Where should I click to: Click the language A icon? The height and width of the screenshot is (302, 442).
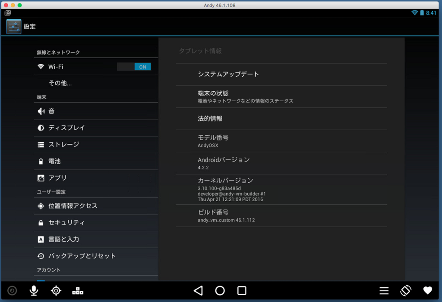[41, 239]
